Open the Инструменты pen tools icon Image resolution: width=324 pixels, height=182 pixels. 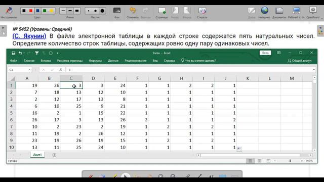(x=9, y=11)
